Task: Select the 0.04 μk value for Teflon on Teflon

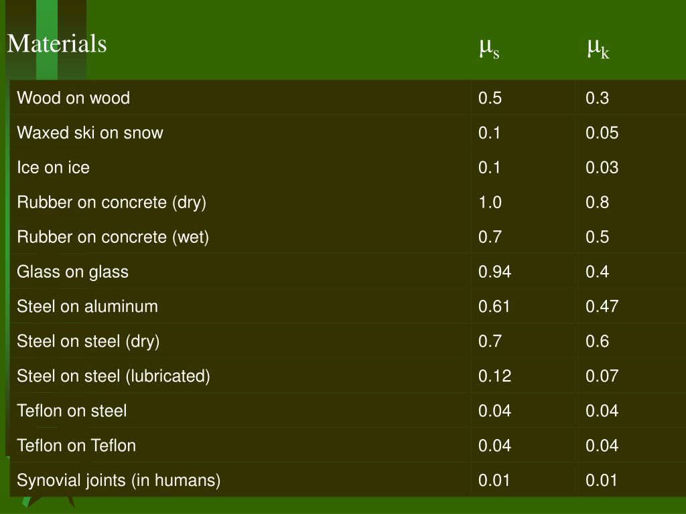Action: click(602, 445)
